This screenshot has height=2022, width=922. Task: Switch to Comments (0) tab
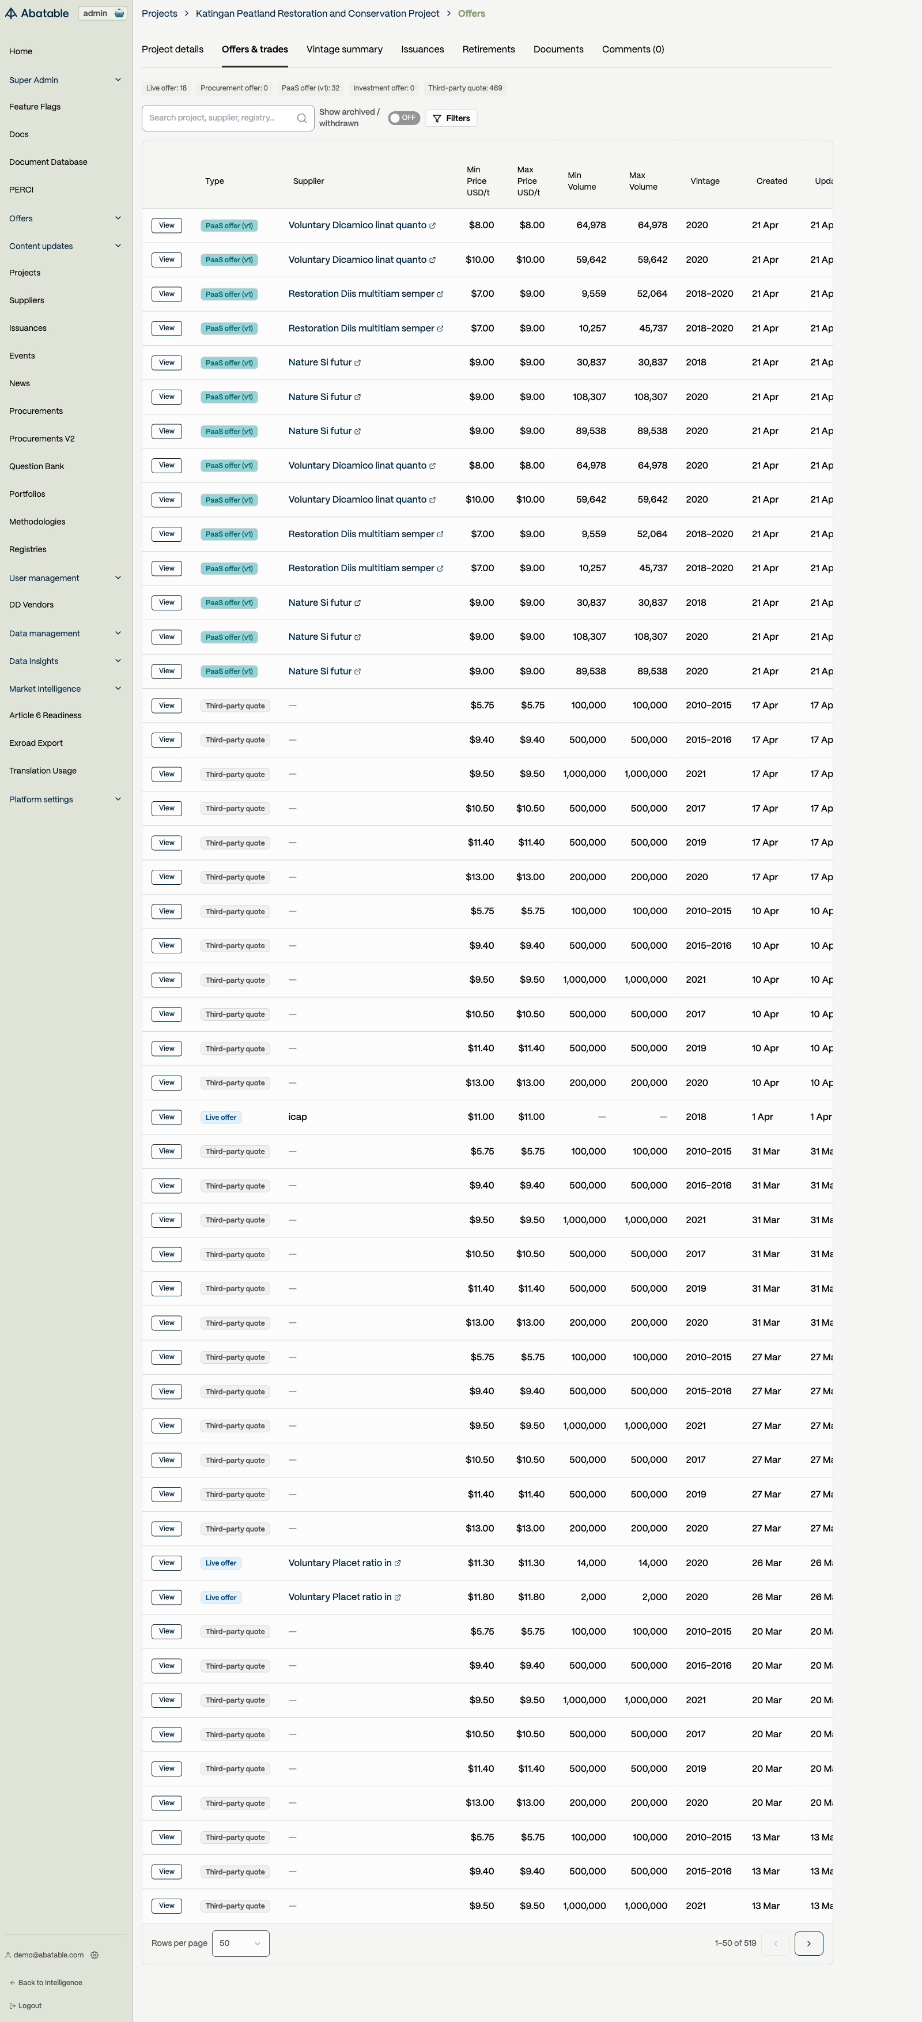click(633, 50)
